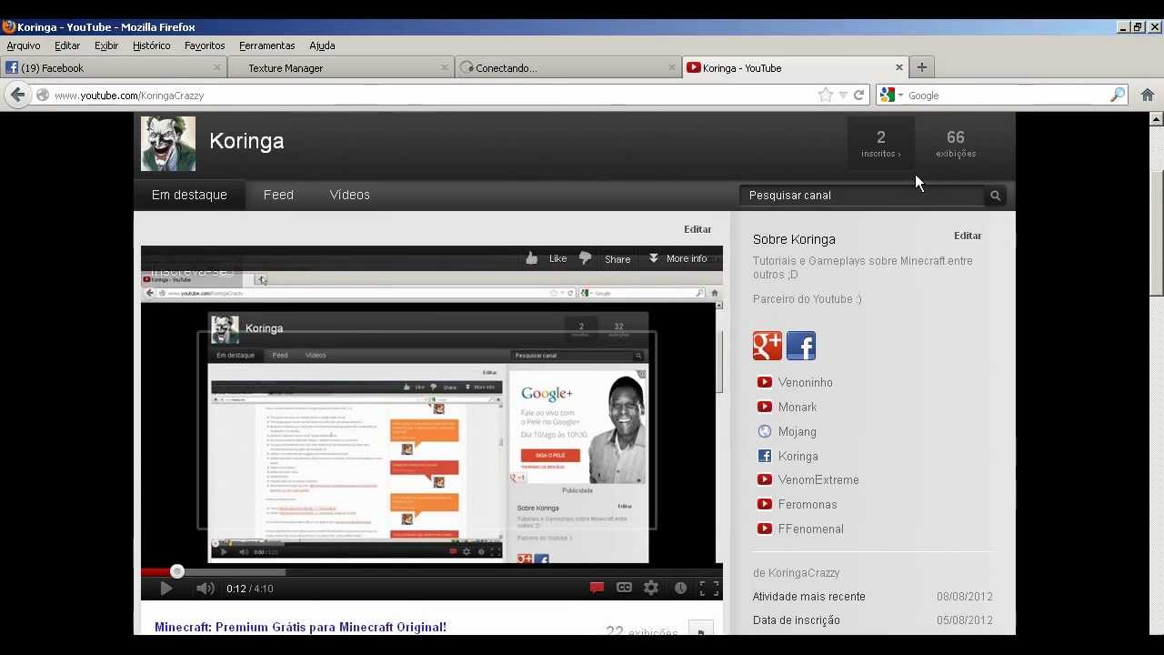
Task: Open the Ferramentas menu
Action: [x=267, y=45]
